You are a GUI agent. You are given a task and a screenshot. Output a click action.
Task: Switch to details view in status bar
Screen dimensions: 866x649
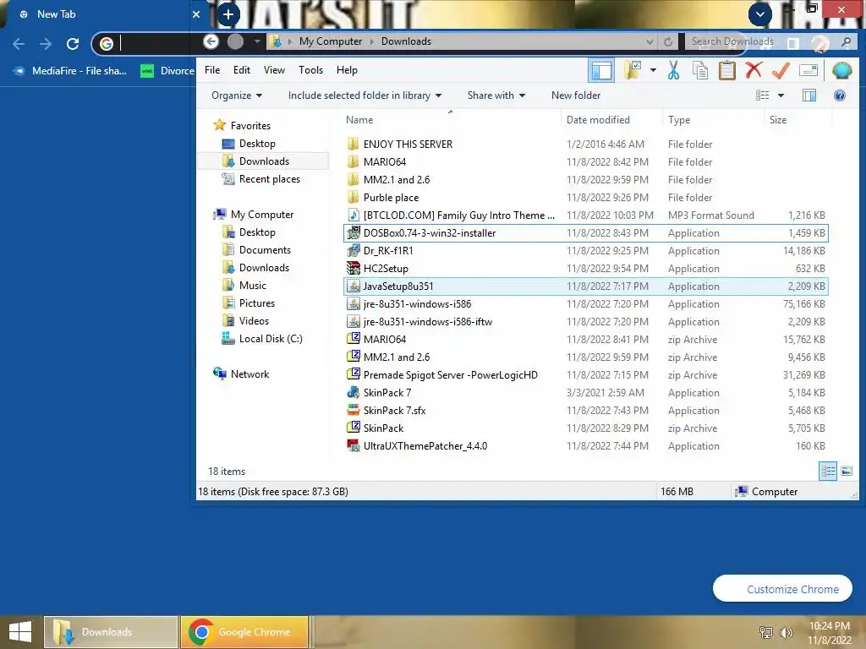(828, 472)
